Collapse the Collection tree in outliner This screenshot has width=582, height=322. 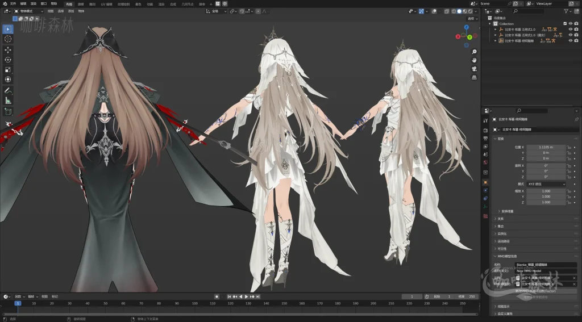(x=490, y=24)
